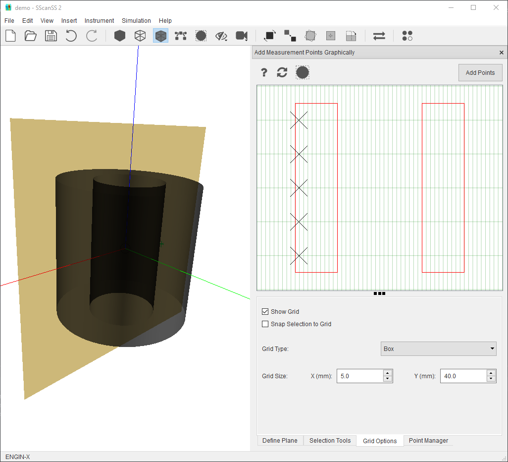Save the project using the floppy disk icon

[x=51, y=36]
